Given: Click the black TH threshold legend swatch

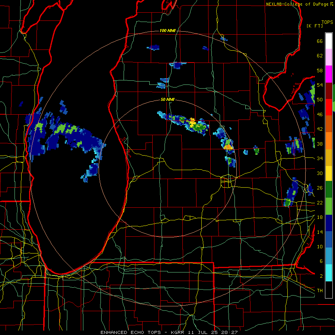Looking at the screenshot, I should pos(329,290).
